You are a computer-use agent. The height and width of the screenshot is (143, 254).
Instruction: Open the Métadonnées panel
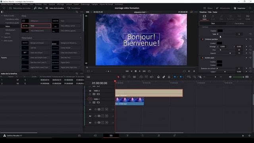223,8
